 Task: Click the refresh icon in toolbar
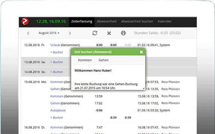(x=95, y=33)
